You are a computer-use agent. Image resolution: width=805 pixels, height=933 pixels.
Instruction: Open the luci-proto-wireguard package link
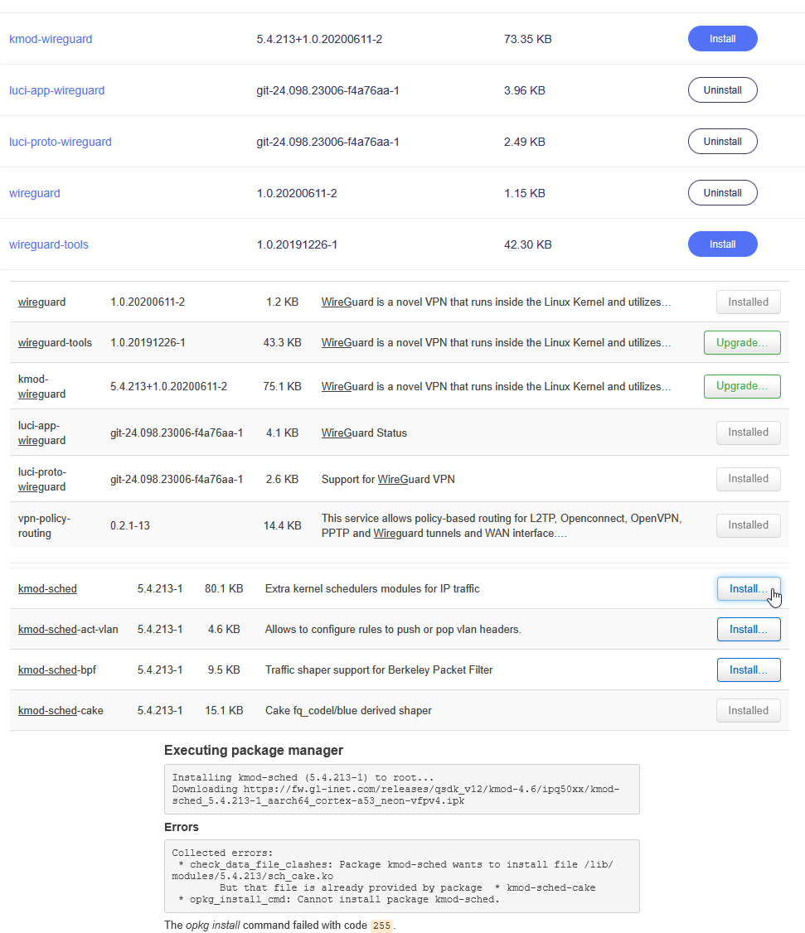pos(60,142)
